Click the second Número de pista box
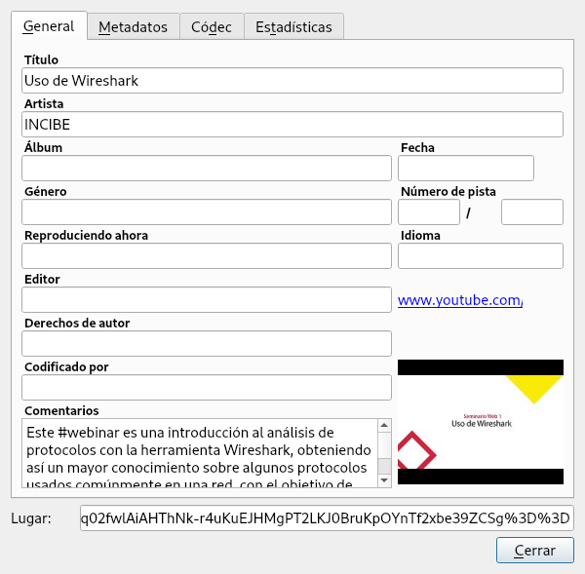Image resolution: width=585 pixels, height=574 pixels. (x=532, y=211)
